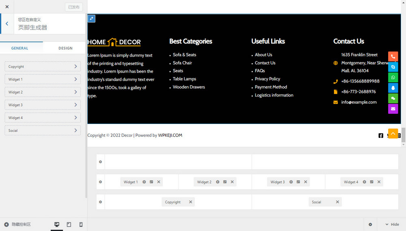406x231 pixels.
Task: Remove Widget 3 from the builder
Action: click(306, 182)
